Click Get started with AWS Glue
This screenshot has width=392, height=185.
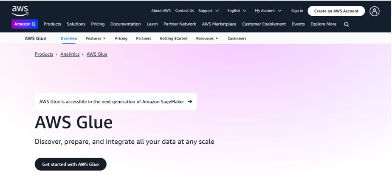pos(71,164)
